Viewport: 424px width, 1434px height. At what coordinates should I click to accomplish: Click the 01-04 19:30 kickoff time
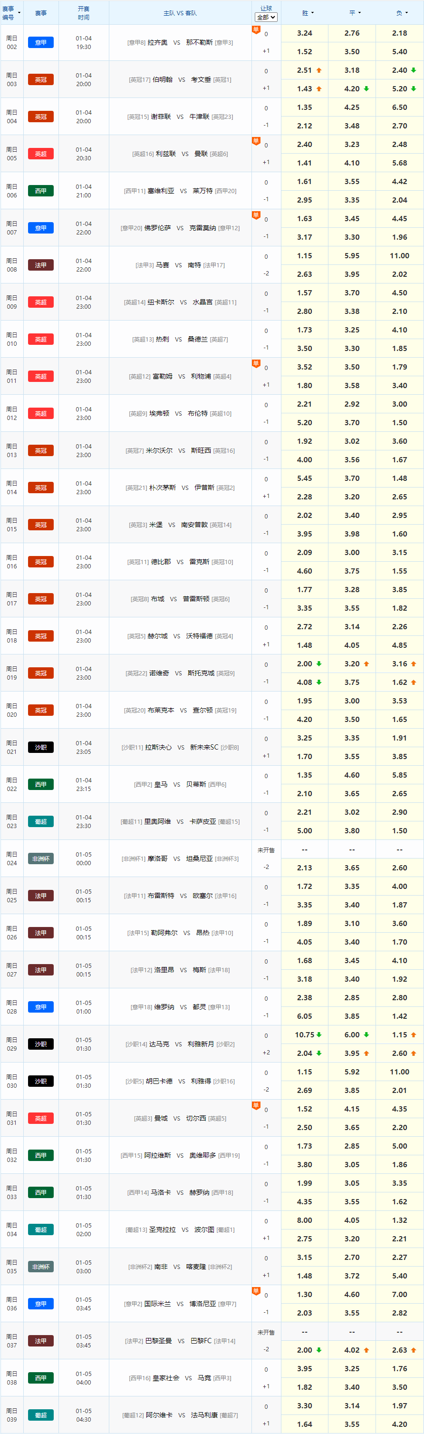[84, 42]
